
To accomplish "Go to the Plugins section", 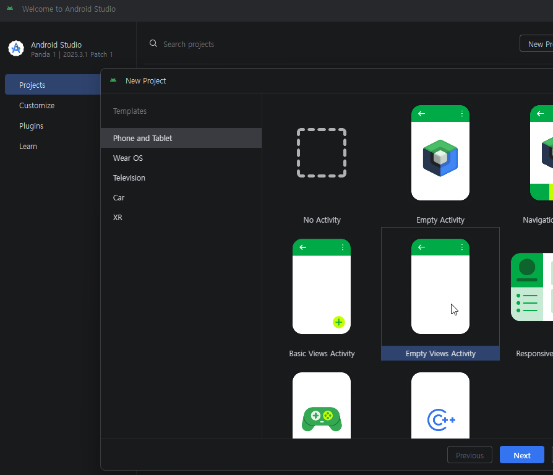I will click(x=32, y=126).
